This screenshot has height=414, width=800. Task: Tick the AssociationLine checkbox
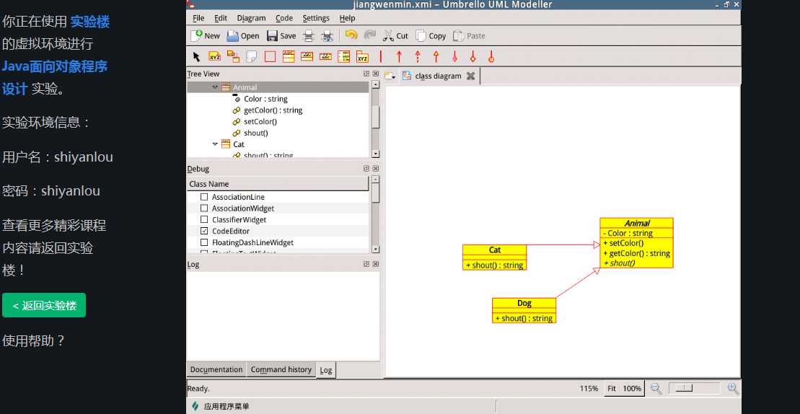click(204, 197)
